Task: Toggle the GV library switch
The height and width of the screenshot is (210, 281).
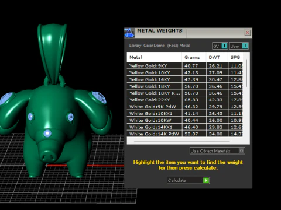Action: [224, 46]
